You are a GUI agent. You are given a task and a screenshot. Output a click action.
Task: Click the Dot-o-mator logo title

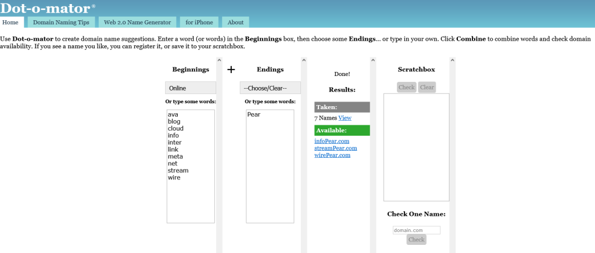click(46, 8)
